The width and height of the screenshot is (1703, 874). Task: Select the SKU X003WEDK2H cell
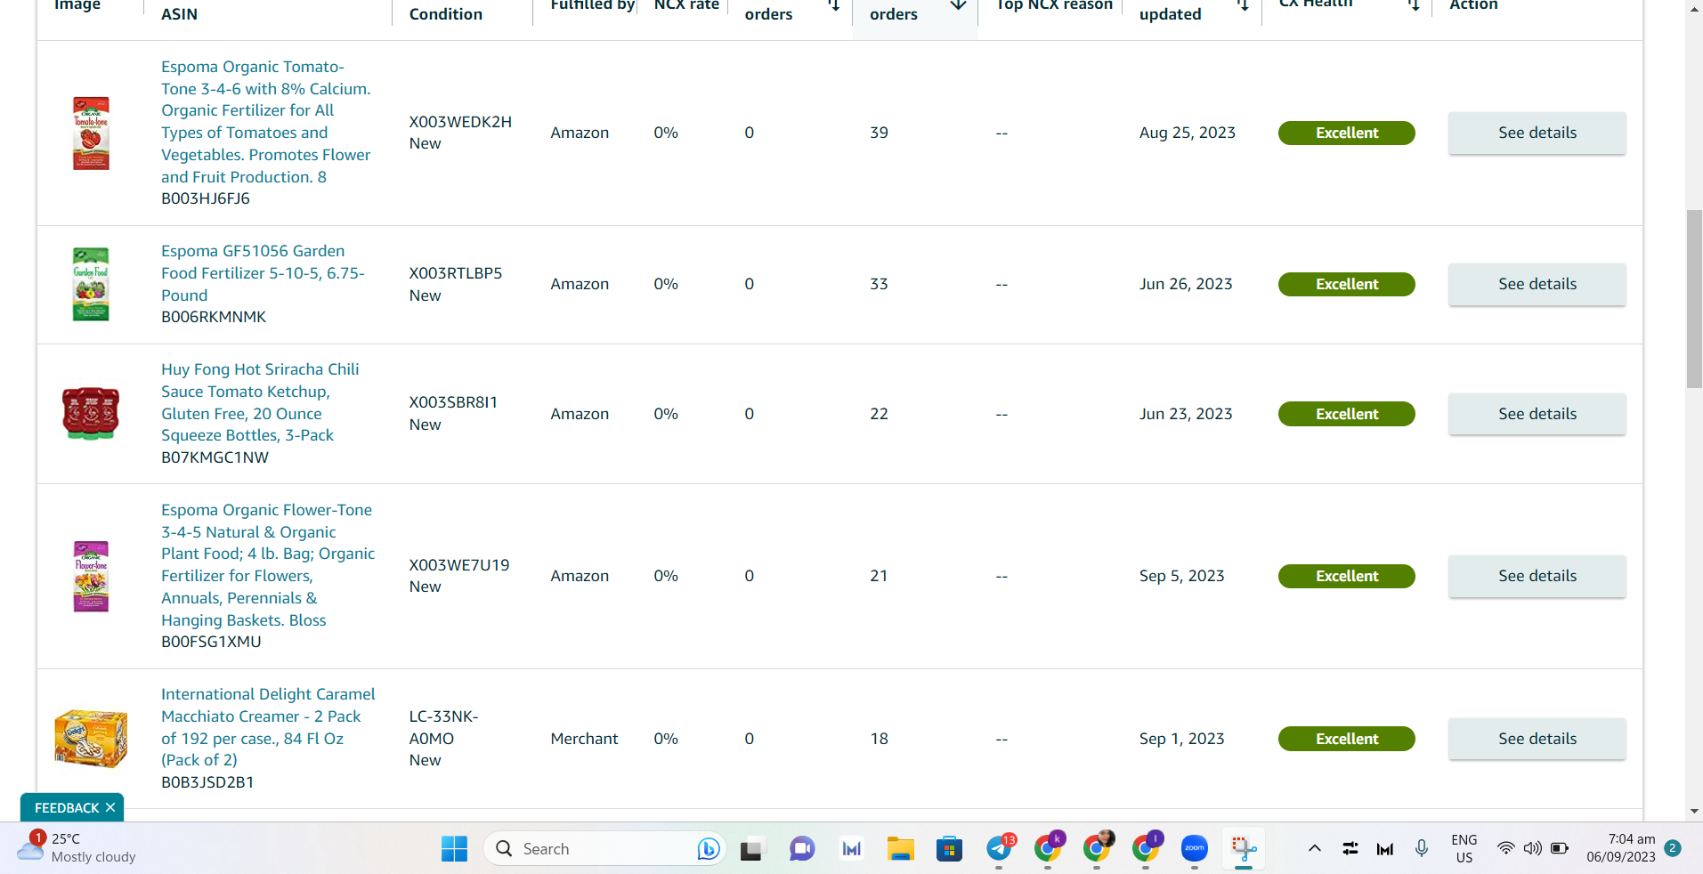pyautogui.click(x=460, y=122)
